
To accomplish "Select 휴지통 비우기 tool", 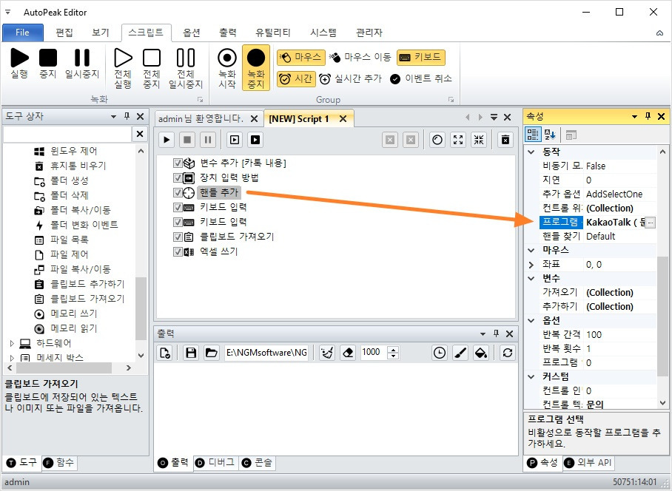I will 78,166.
